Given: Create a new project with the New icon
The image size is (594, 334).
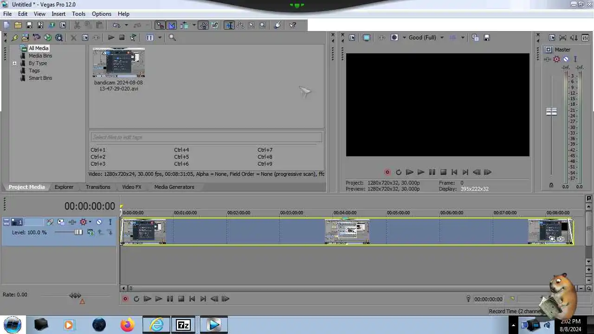Looking at the screenshot, I should point(7,25).
